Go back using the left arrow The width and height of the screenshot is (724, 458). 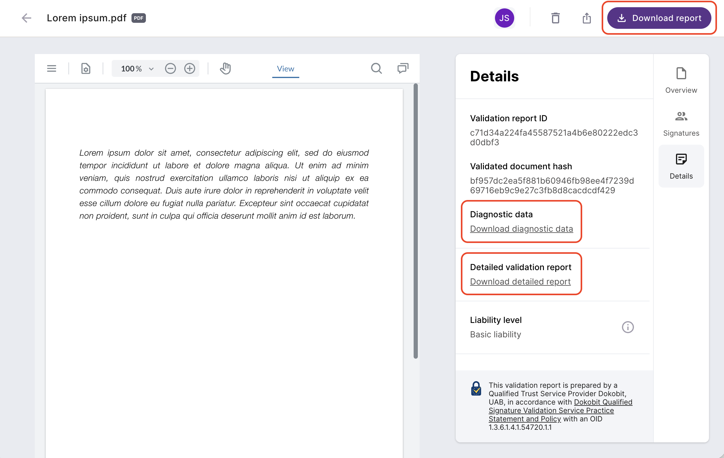pos(26,18)
